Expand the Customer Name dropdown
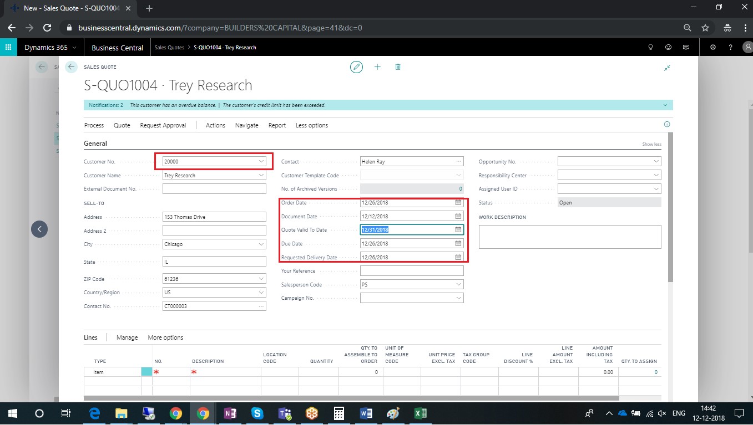The width and height of the screenshot is (753, 425). pos(261,175)
